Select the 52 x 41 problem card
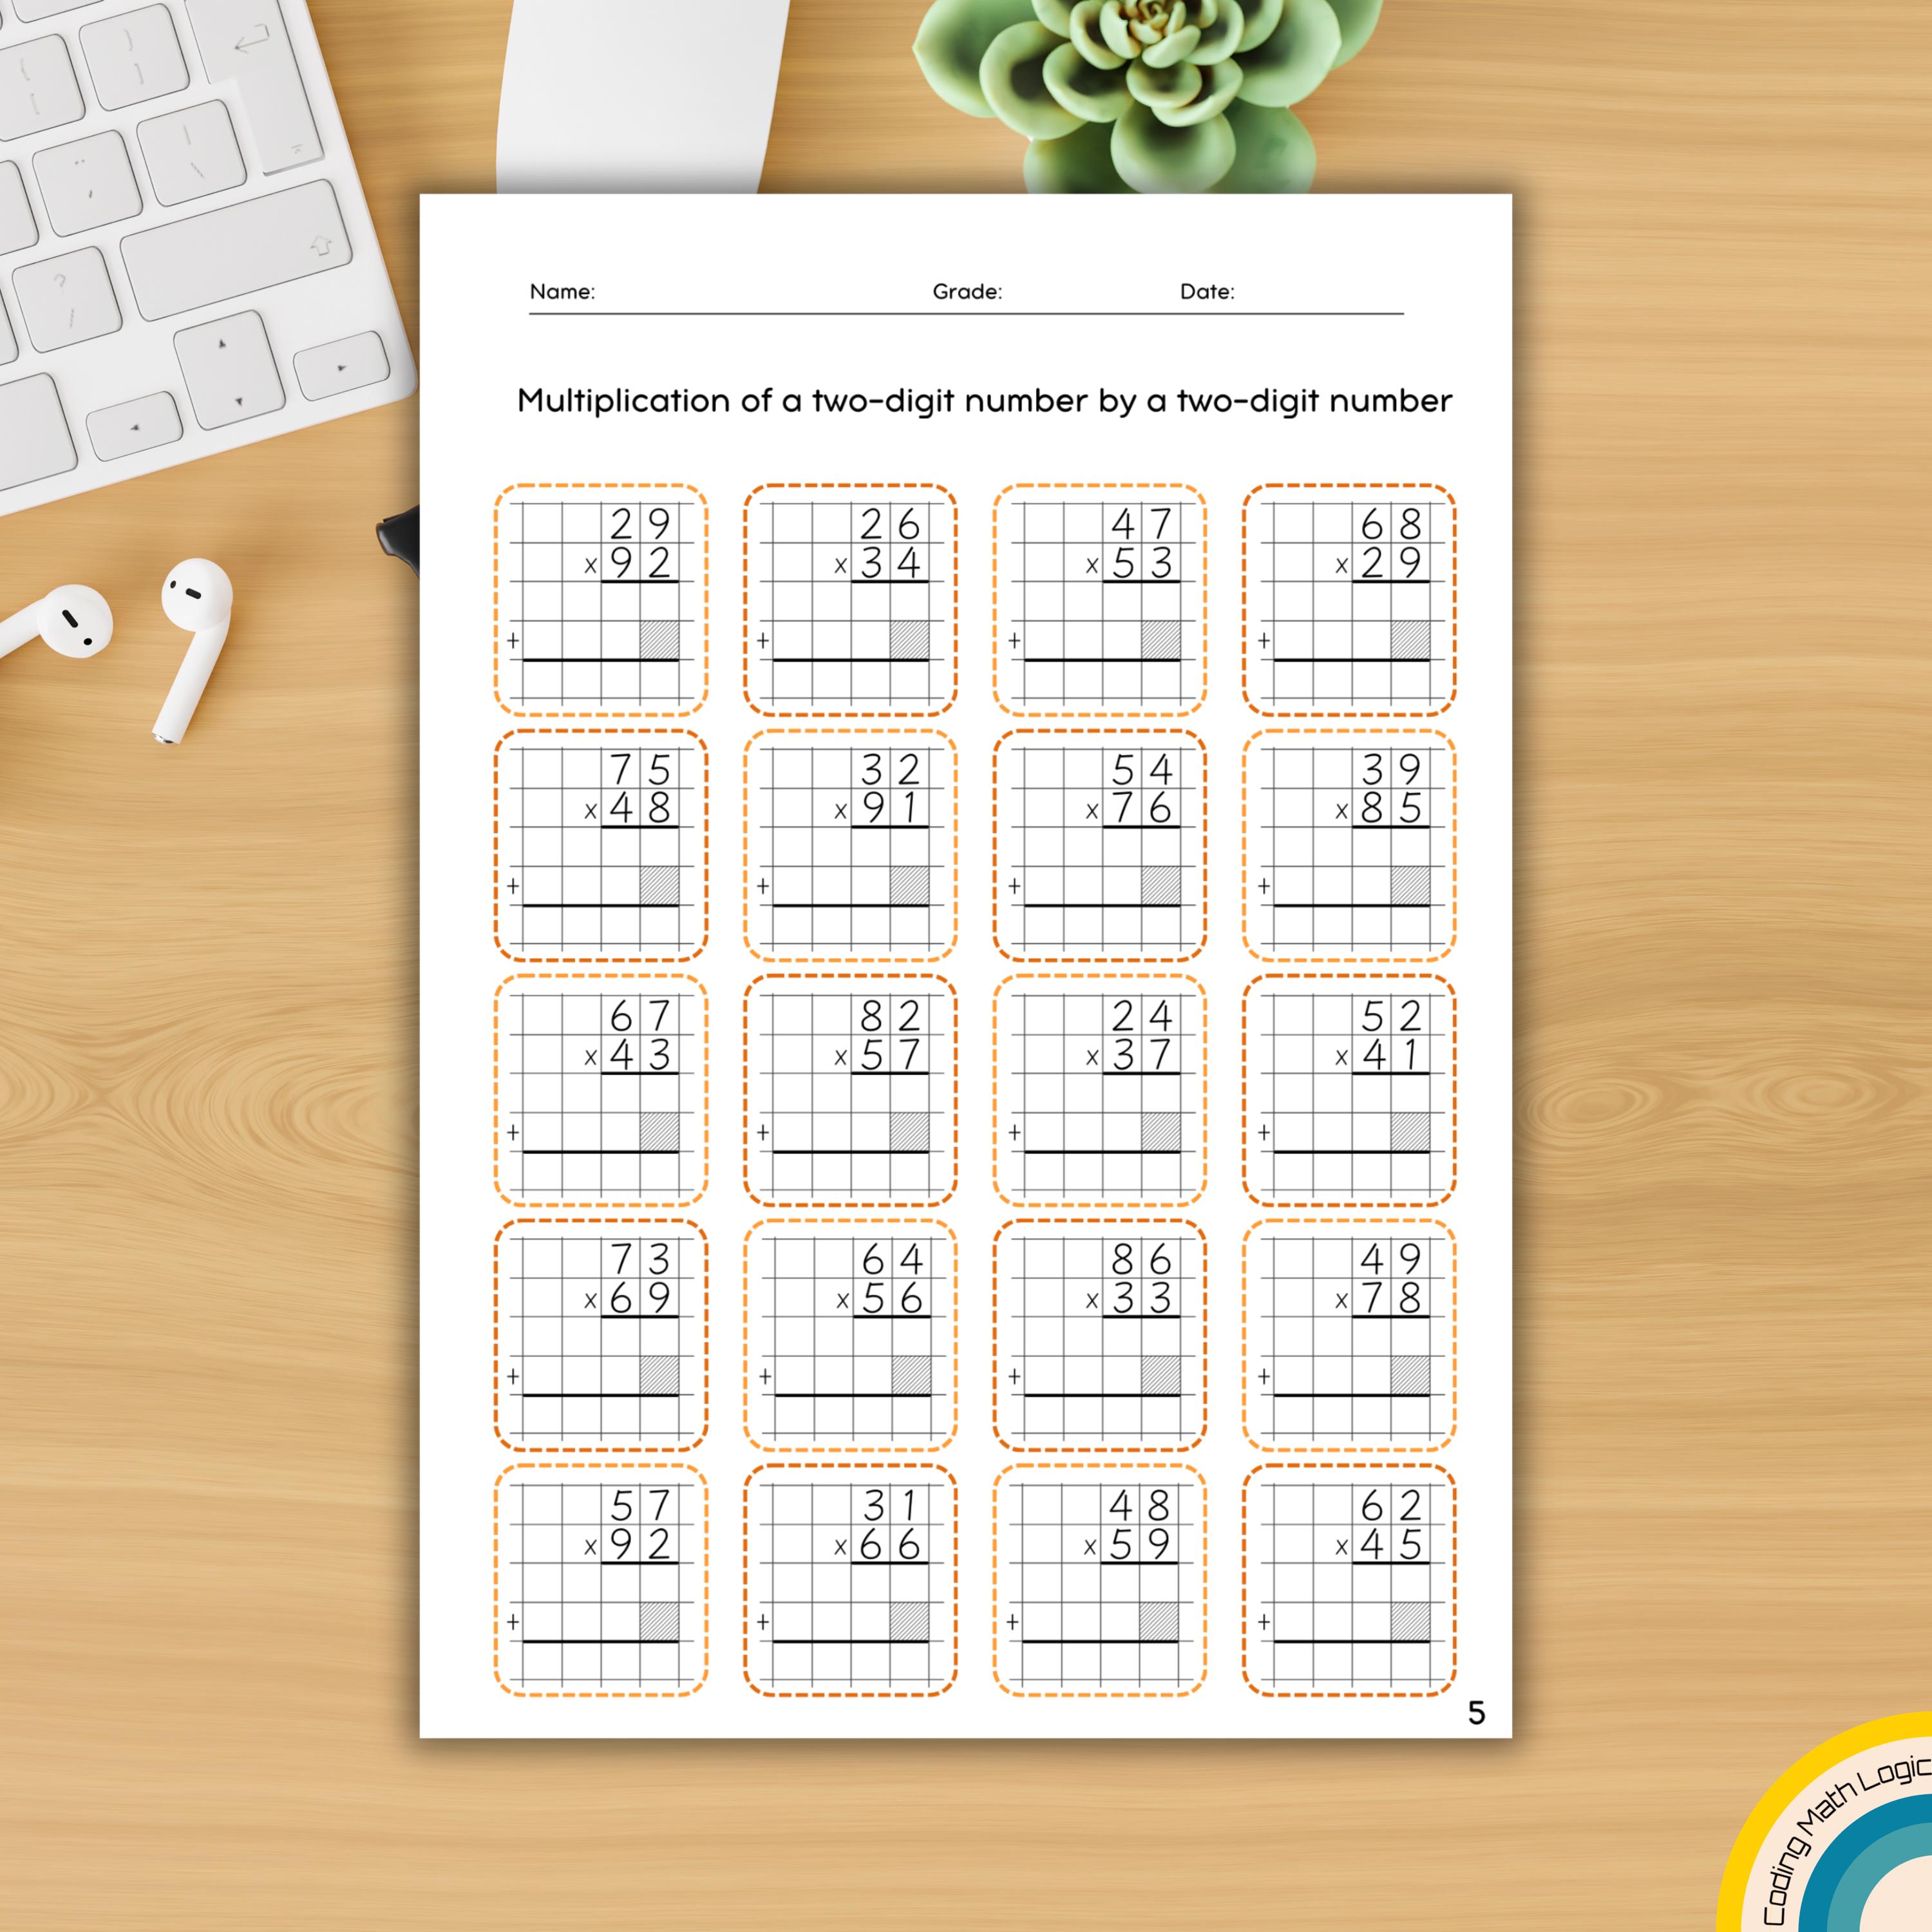The width and height of the screenshot is (1932, 1932). click(1349, 1091)
